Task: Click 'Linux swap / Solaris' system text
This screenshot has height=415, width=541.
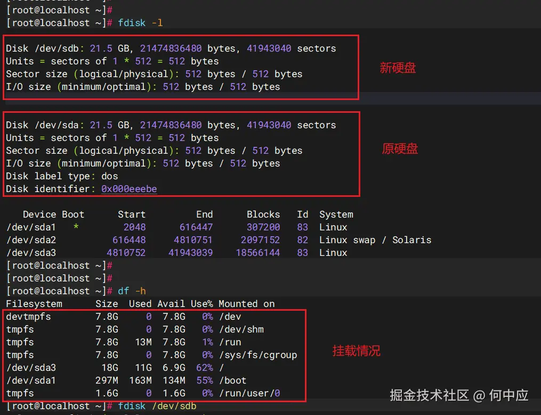Action: [375, 240]
